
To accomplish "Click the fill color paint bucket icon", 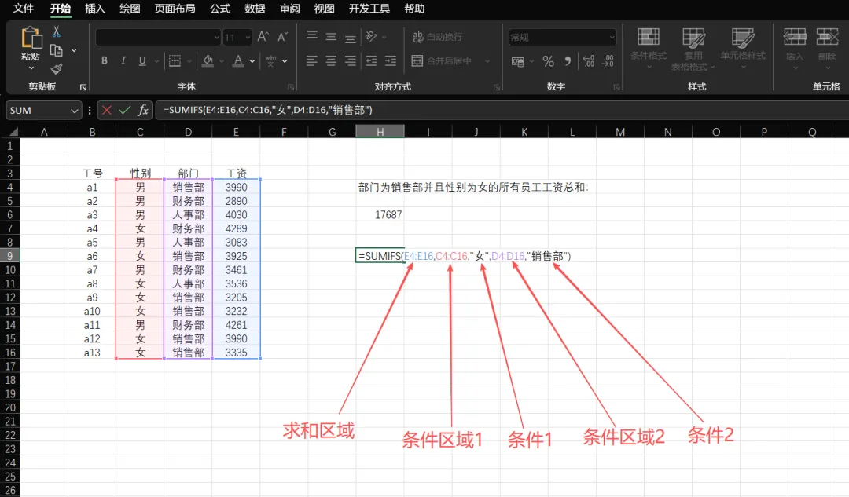I will point(208,60).
